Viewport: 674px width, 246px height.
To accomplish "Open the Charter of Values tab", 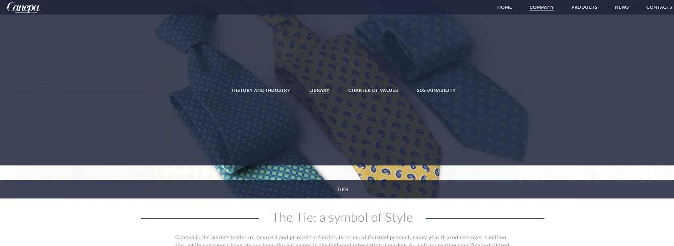I will [x=373, y=90].
